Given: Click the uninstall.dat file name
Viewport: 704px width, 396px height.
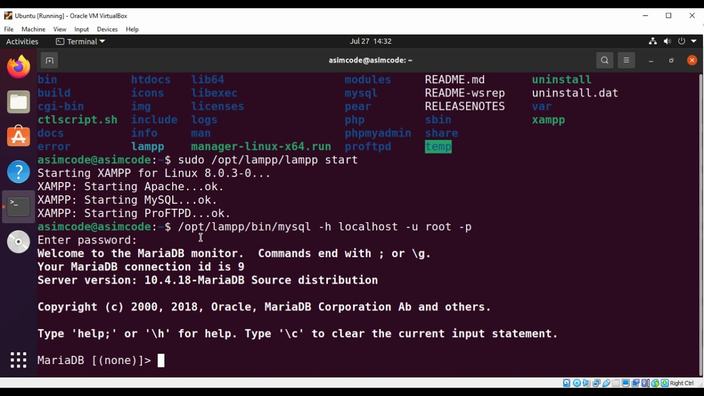Looking at the screenshot, I should coord(575,93).
